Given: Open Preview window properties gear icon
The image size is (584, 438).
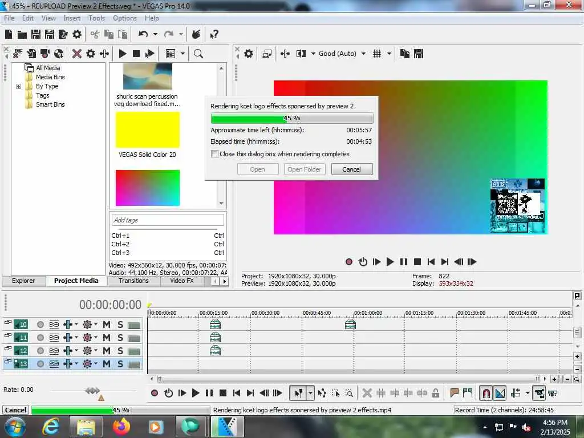Looking at the screenshot, I should click(249, 54).
